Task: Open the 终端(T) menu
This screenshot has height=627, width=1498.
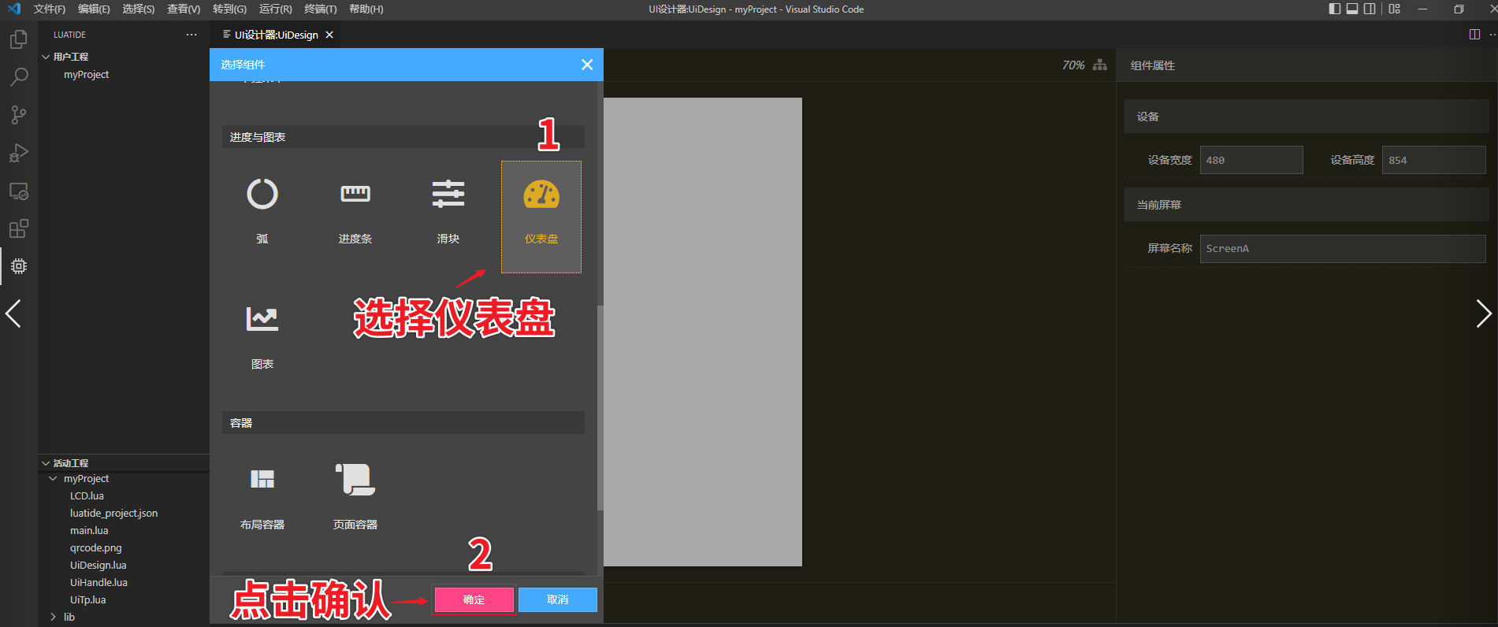Action: pos(320,9)
